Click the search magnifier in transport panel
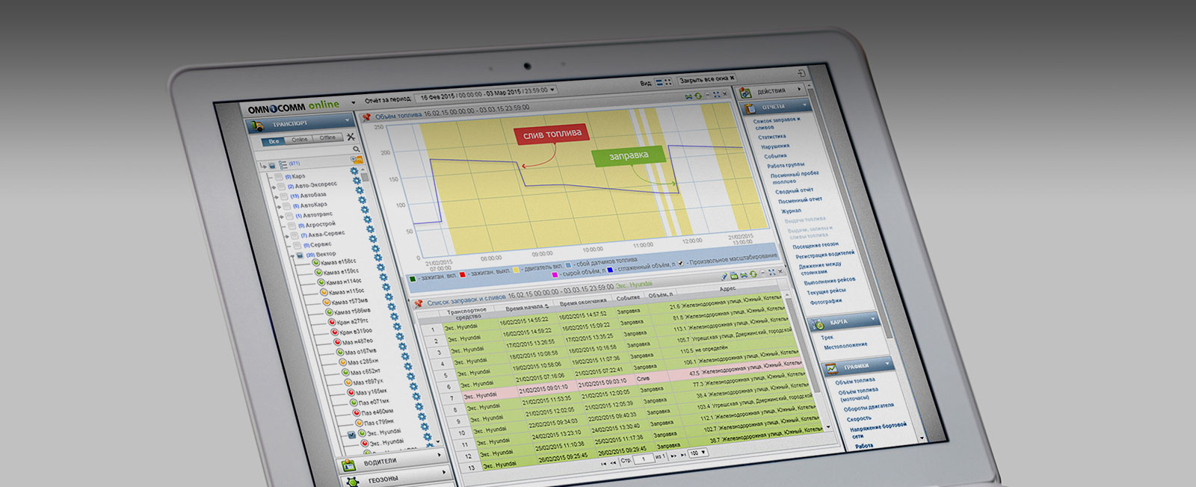Screen dimensions: 1196x487 click(x=356, y=149)
